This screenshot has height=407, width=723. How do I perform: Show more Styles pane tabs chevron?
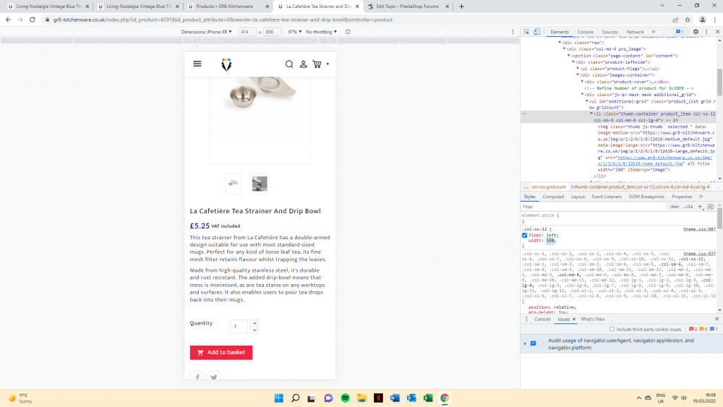(701, 197)
